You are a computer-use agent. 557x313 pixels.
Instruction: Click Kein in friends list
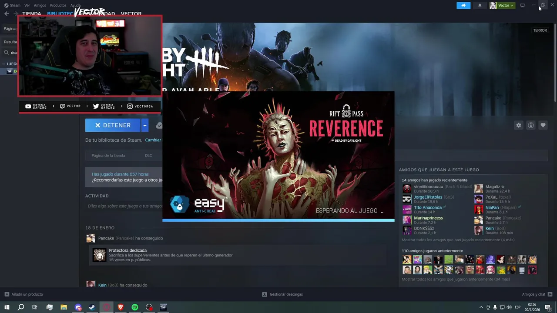[490, 228]
